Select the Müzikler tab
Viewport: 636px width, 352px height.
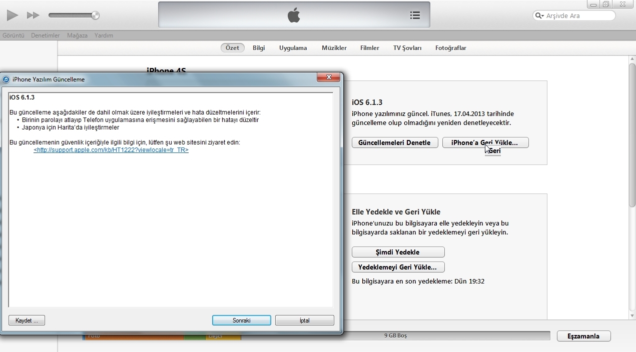pyautogui.click(x=334, y=48)
